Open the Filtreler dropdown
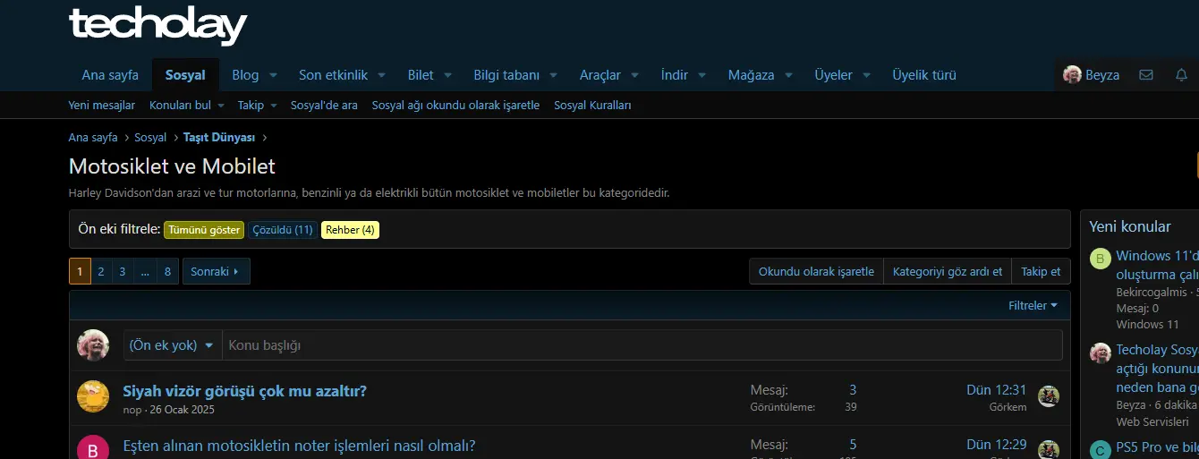The height and width of the screenshot is (459, 1199). click(x=1033, y=306)
